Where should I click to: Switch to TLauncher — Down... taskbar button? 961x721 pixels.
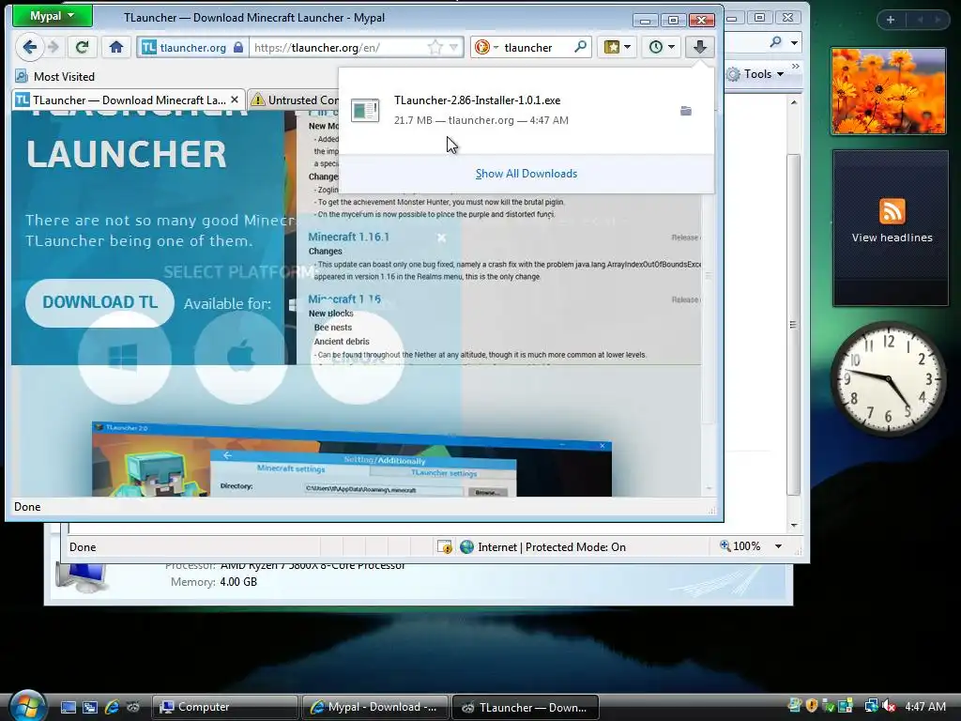pyautogui.click(x=526, y=707)
